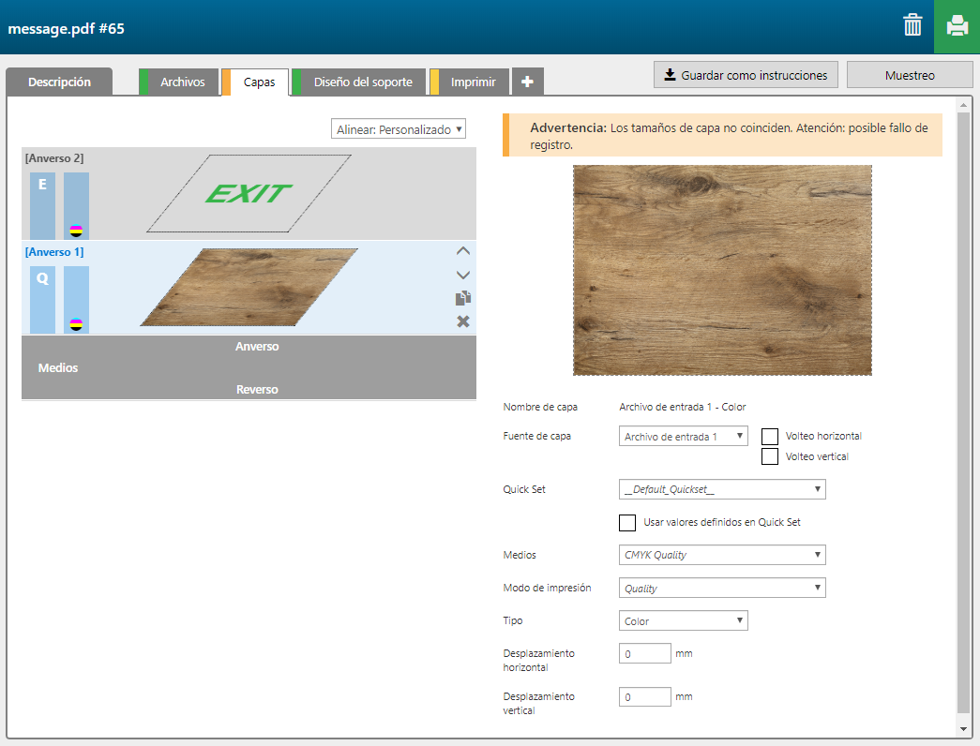Switch to the Archivos tab

[x=179, y=82]
